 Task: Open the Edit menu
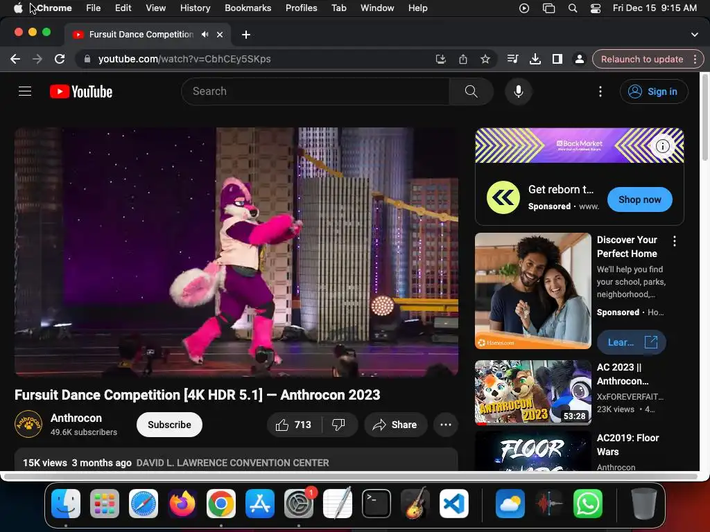[x=123, y=8]
